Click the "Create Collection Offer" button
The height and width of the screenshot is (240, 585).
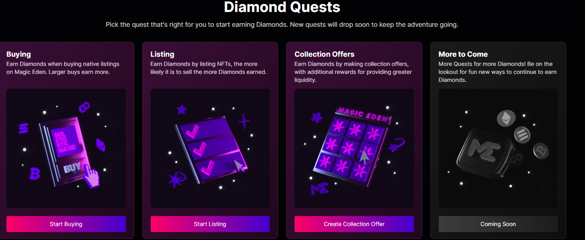point(354,224)
